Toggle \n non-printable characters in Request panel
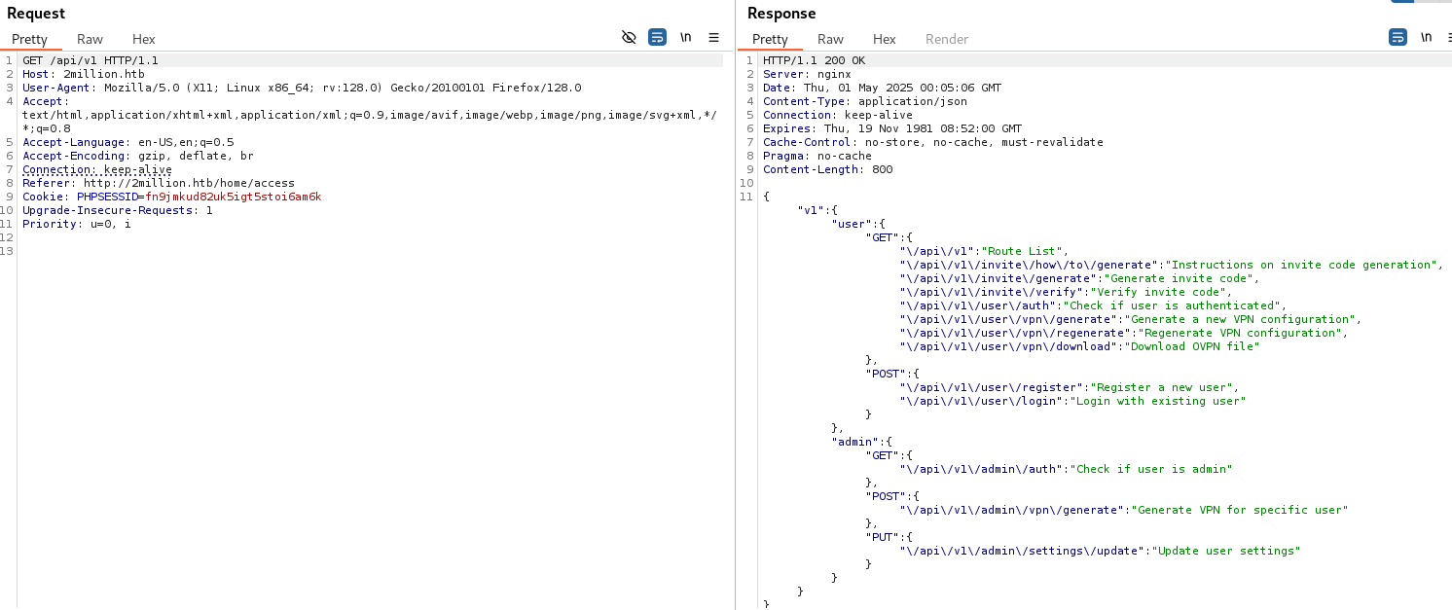Image resolution: width=1452 pixels, height=610 pixels. pos(685,37)
